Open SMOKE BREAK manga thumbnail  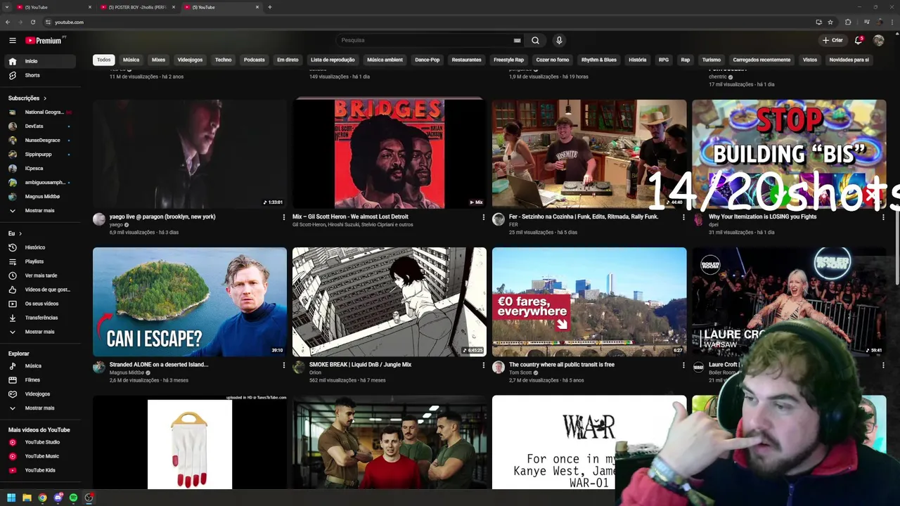click(390, 301)
